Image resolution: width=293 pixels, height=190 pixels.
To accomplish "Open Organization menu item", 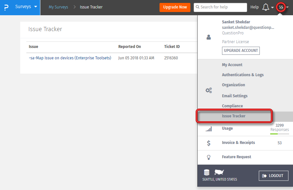I will coord(233,85).
